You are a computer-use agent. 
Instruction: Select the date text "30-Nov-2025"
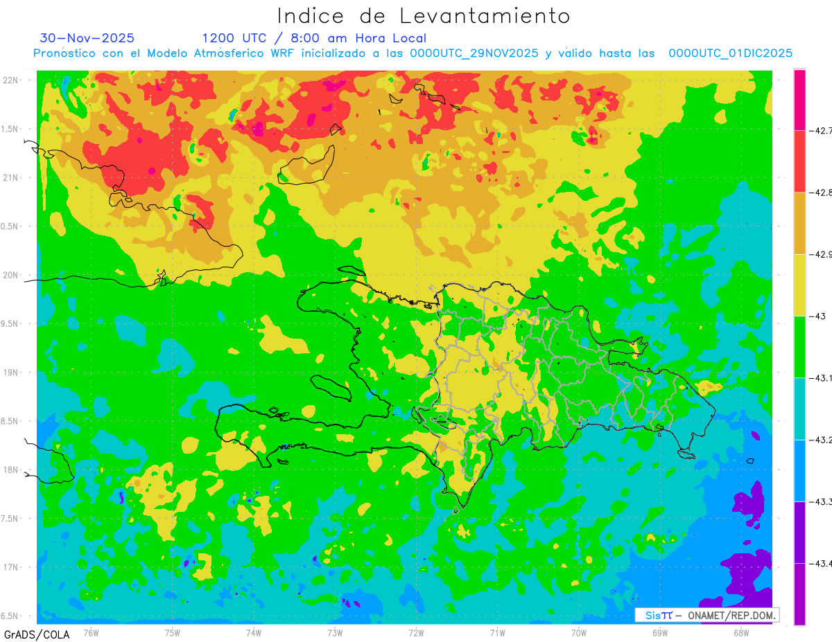tap(87, 38)
